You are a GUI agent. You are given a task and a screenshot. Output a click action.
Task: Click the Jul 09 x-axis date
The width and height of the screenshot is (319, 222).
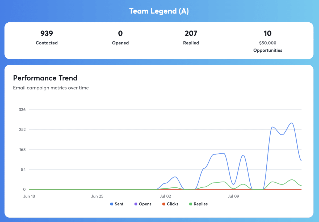pyautogui.click(x=234, y=196)
